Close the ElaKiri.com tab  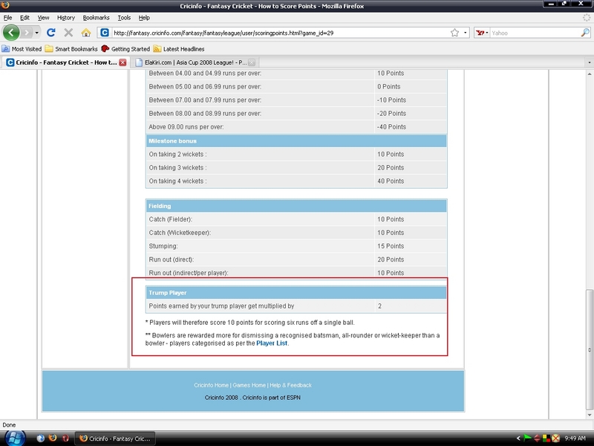point(252,62)
